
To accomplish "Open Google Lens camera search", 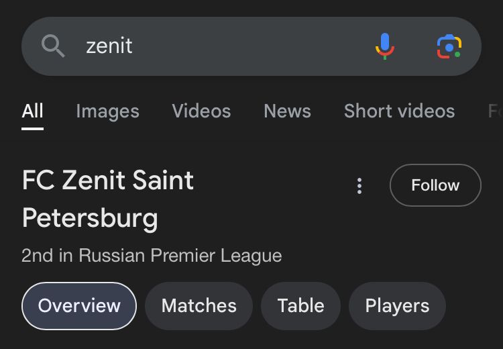I will (x=449, y=46).
